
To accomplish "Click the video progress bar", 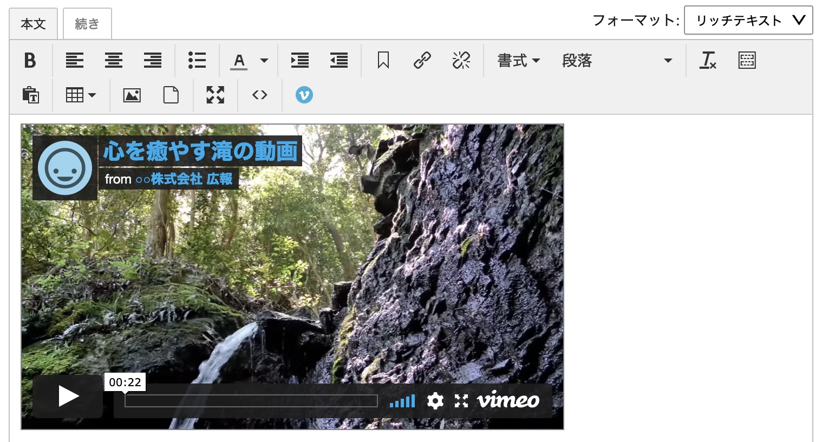I will tap(251, 401).
